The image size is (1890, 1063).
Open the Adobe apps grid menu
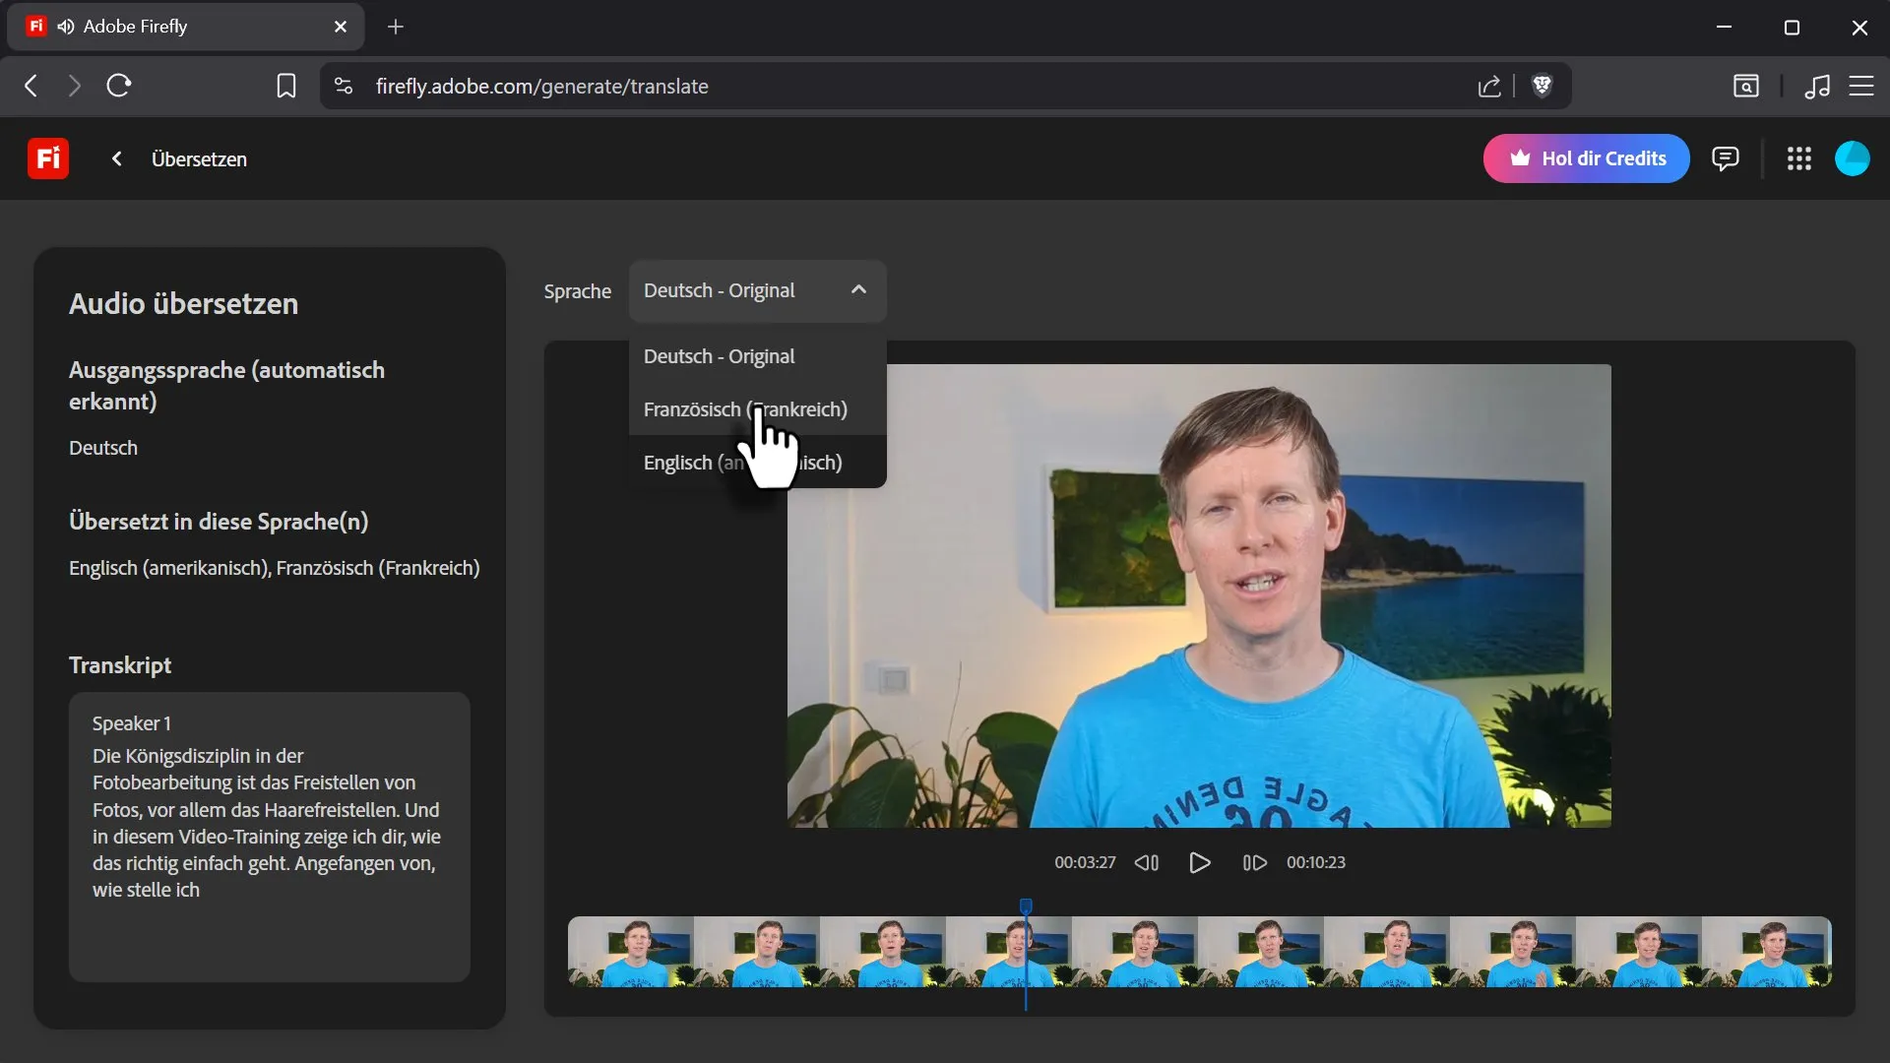[x=1798, y=158]
